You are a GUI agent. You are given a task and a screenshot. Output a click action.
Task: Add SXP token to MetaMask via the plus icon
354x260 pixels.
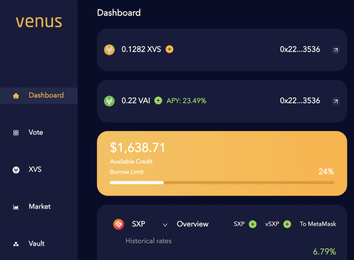coord(252,224)
